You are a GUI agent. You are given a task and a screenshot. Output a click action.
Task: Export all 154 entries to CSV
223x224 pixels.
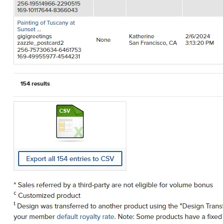point(70,159)
